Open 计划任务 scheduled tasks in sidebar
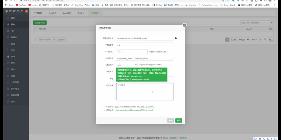This screenshot has height=140, width=281. [x=15, y=82]
